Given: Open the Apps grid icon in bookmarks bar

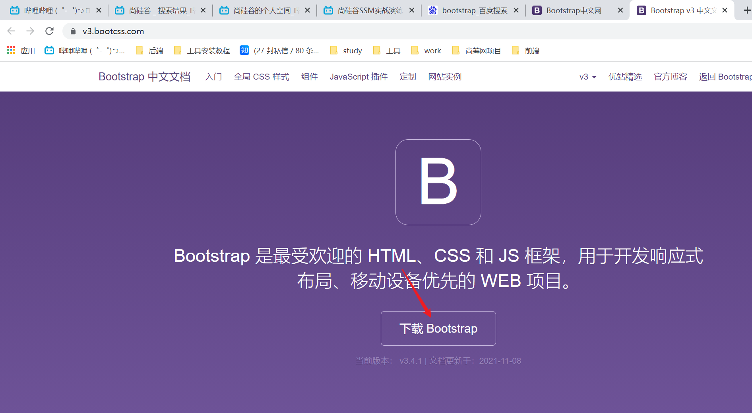Looking at the screenshot, I should point(11,50).
